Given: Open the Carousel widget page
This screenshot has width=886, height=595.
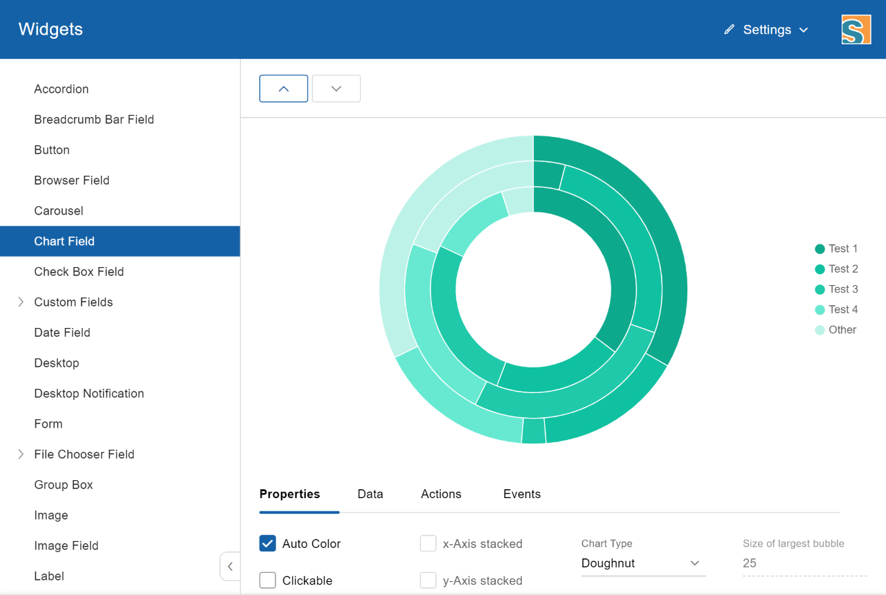Looking at the screenshot, I should (x=59, y=211).
